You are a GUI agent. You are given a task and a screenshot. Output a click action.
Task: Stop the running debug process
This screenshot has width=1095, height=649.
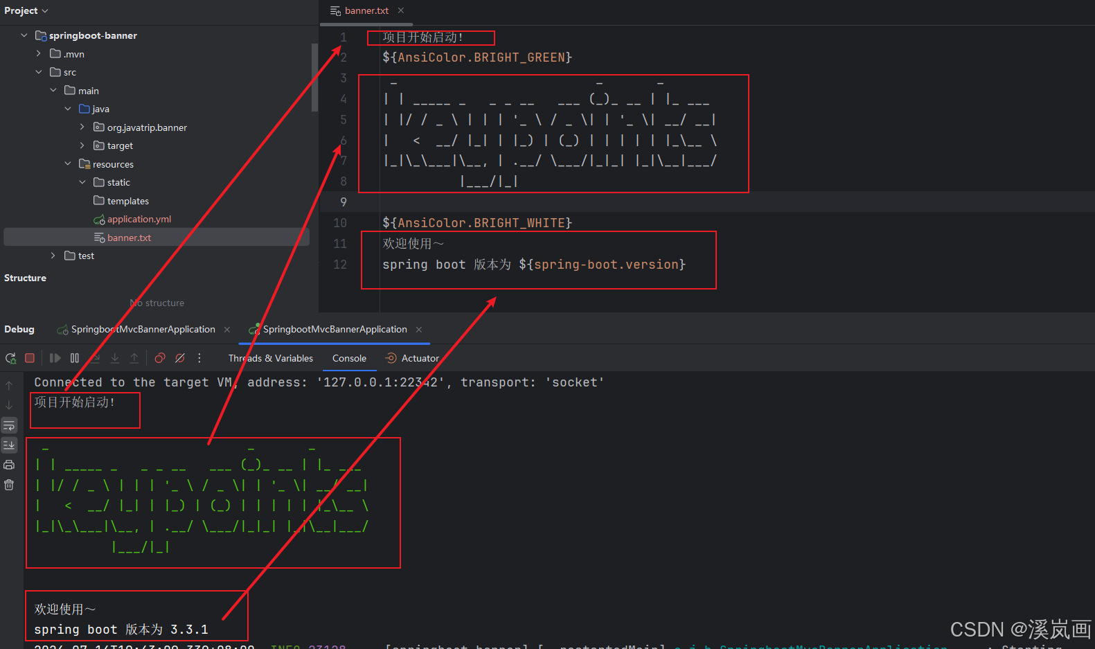tap(30, 358)
